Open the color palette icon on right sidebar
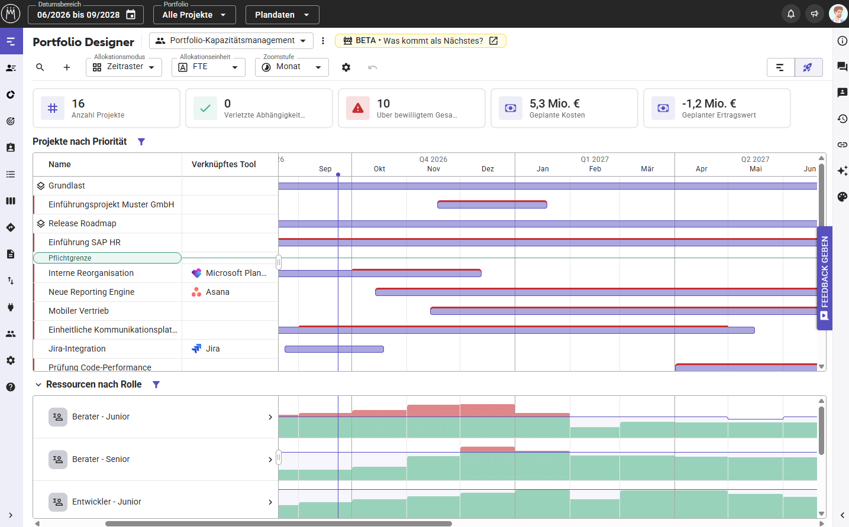This screenshot has width=849, height=527. [x=842, y=197]
